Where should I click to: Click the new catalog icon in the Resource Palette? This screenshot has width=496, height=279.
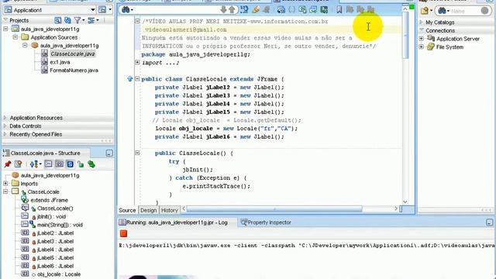[425, 11]
